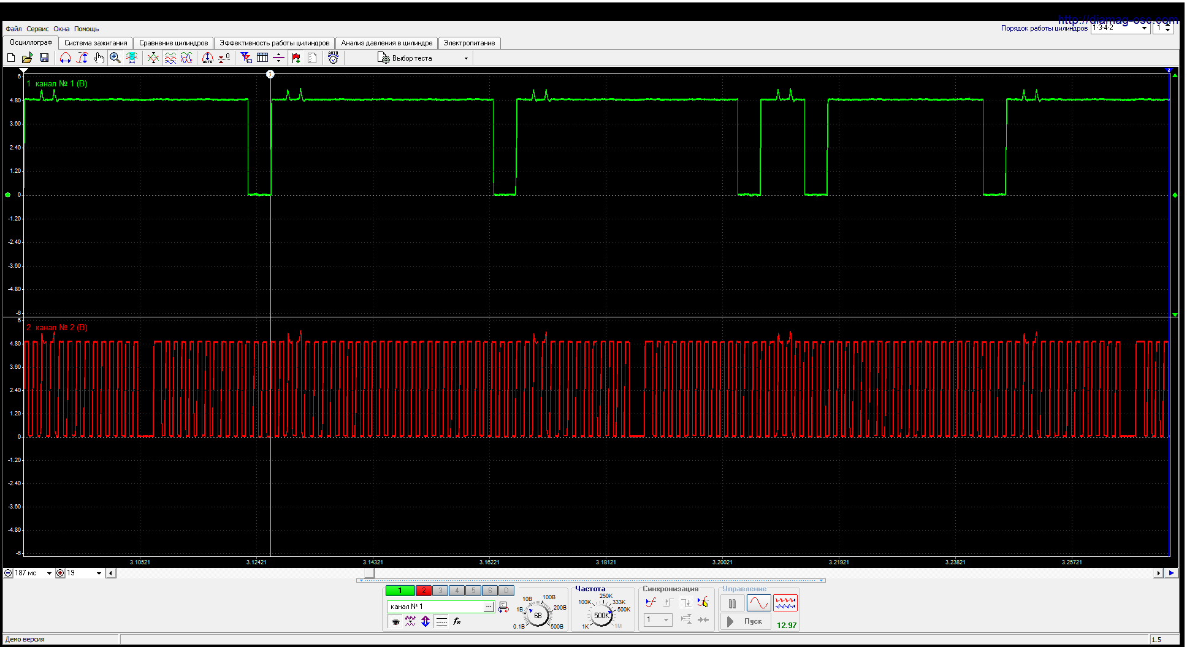Click the horizontal timeline scrollbar thumb
This screenshot has width=1187, height=647.
point(369,573)
